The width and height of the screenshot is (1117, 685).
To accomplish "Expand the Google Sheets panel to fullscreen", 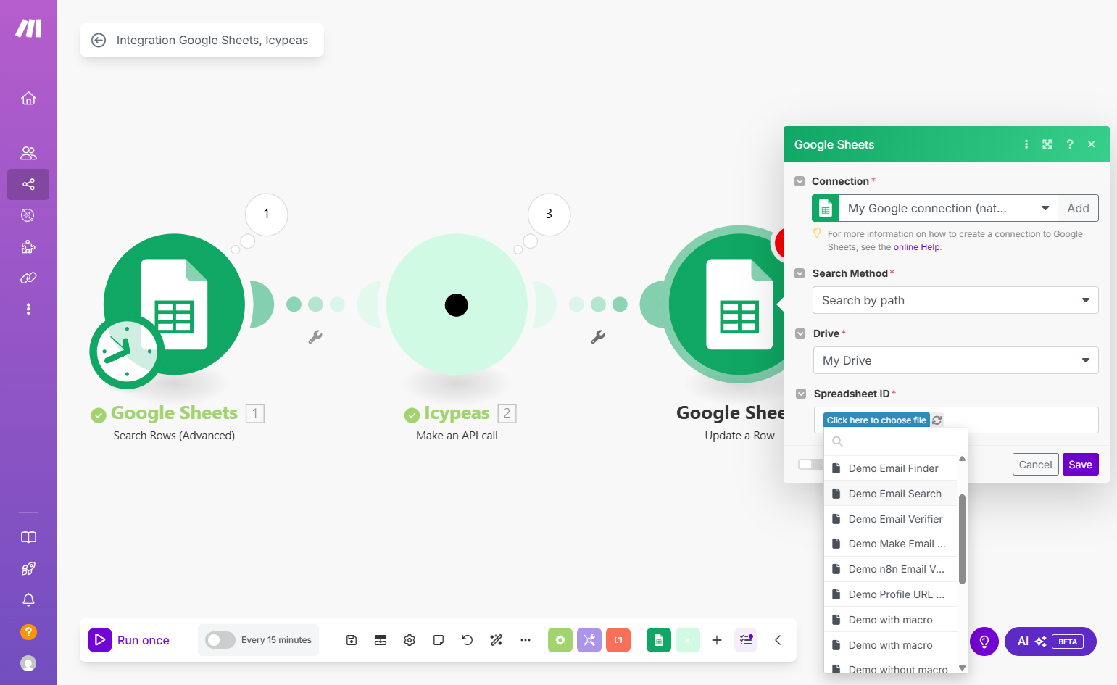I will [x=1047, y=144].
